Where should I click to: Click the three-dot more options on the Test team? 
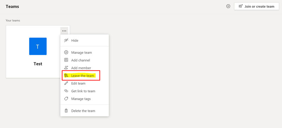coord(64,31)
